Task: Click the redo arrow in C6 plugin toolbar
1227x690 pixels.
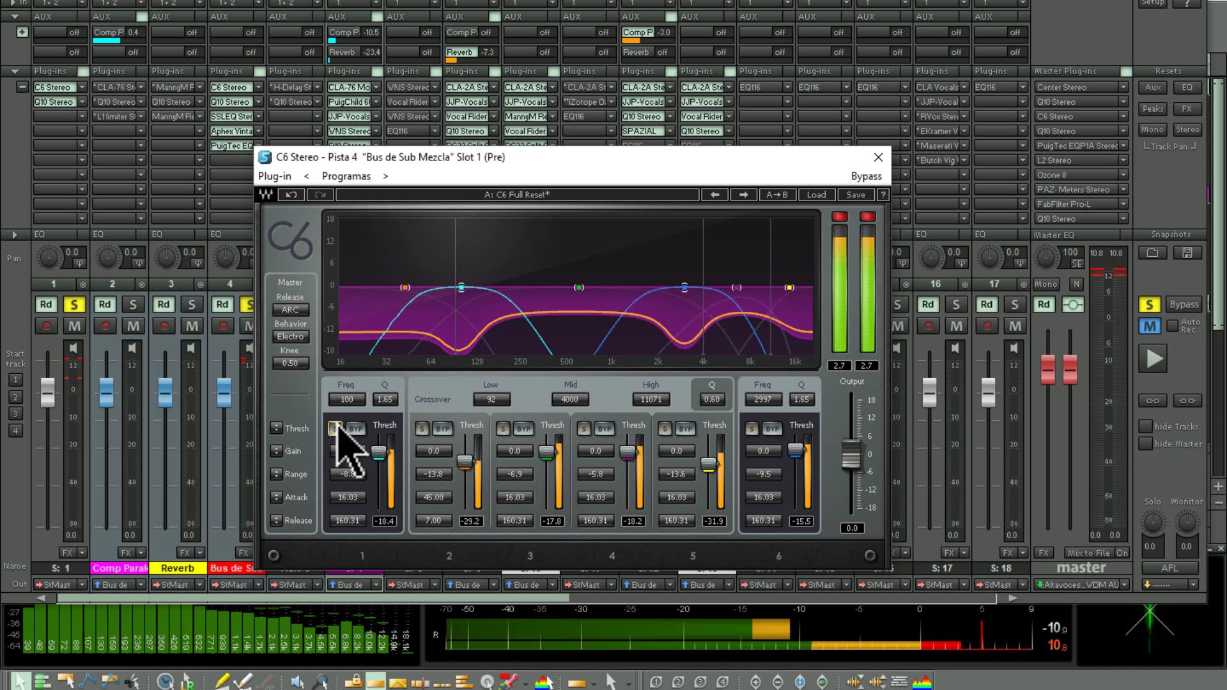Action: coord(320,195)
